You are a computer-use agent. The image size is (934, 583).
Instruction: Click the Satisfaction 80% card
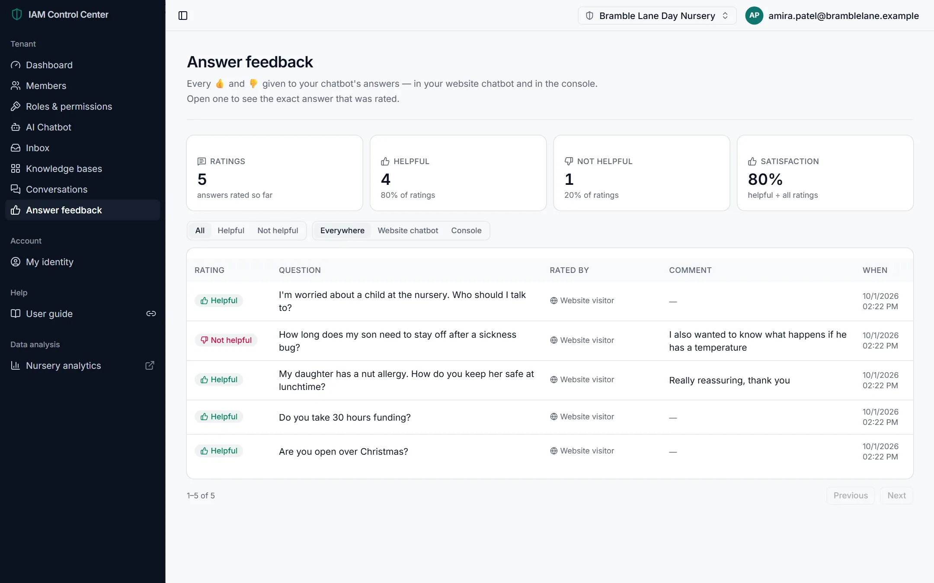pos(825,173)
